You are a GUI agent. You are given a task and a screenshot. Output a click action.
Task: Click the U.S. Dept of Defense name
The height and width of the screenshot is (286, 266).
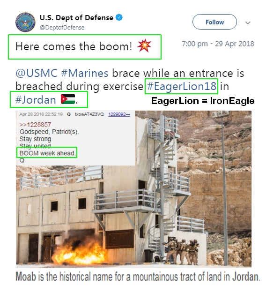point(76,18)
